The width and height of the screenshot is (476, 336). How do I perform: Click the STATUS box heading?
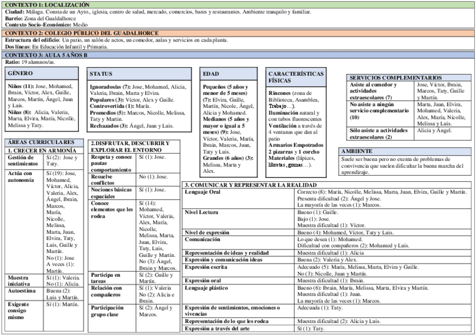[102, 73]
